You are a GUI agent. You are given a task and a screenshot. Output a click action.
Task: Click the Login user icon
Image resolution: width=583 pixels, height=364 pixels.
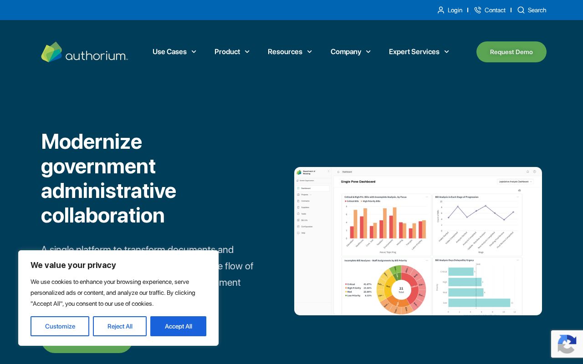click(441, 10)
